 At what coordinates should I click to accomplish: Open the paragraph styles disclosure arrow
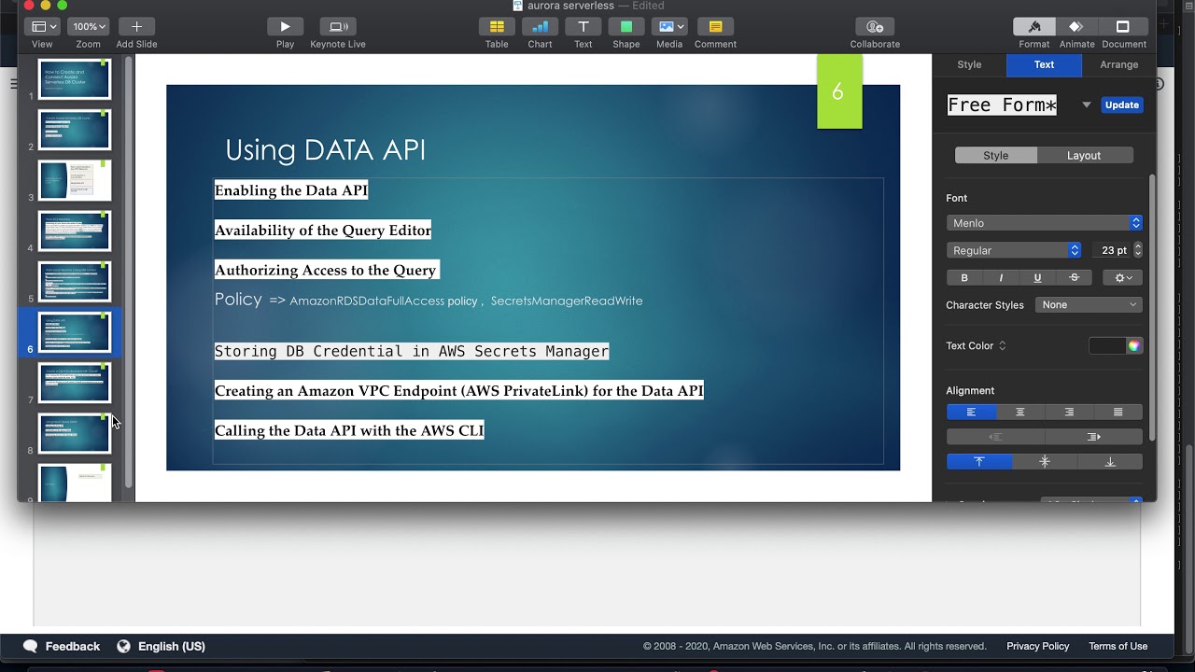[1086, 105]
